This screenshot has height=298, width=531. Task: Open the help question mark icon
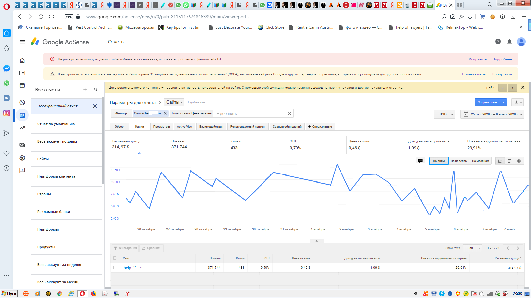click(x=498, y=42)
